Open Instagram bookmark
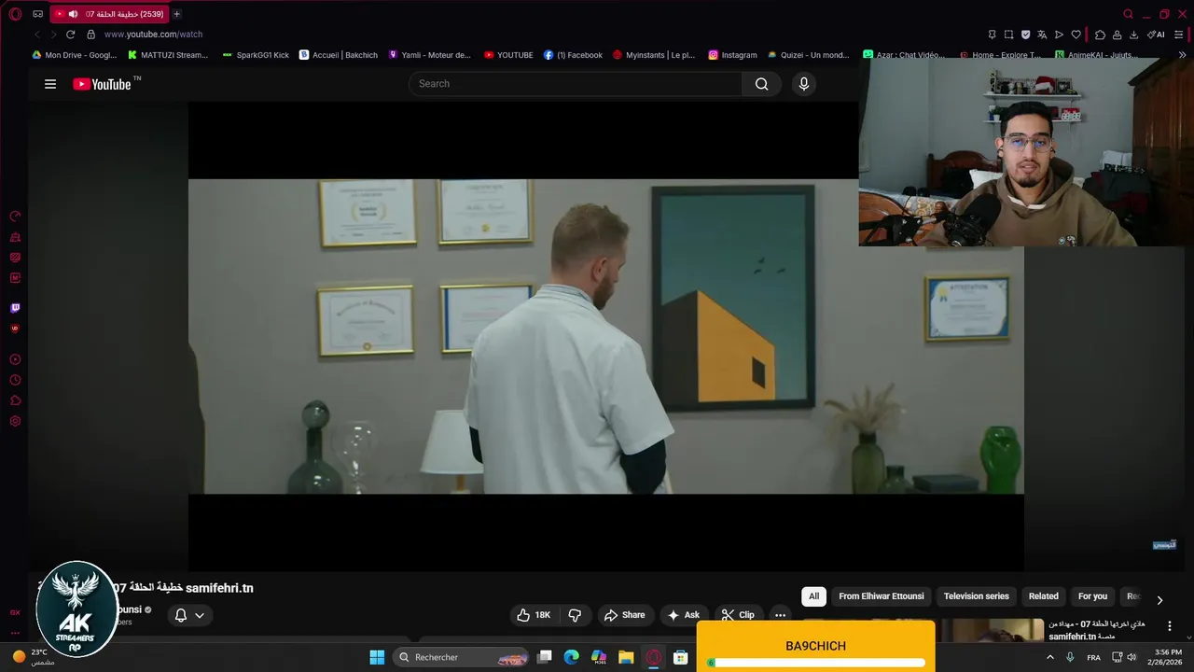 coord(732,55)
